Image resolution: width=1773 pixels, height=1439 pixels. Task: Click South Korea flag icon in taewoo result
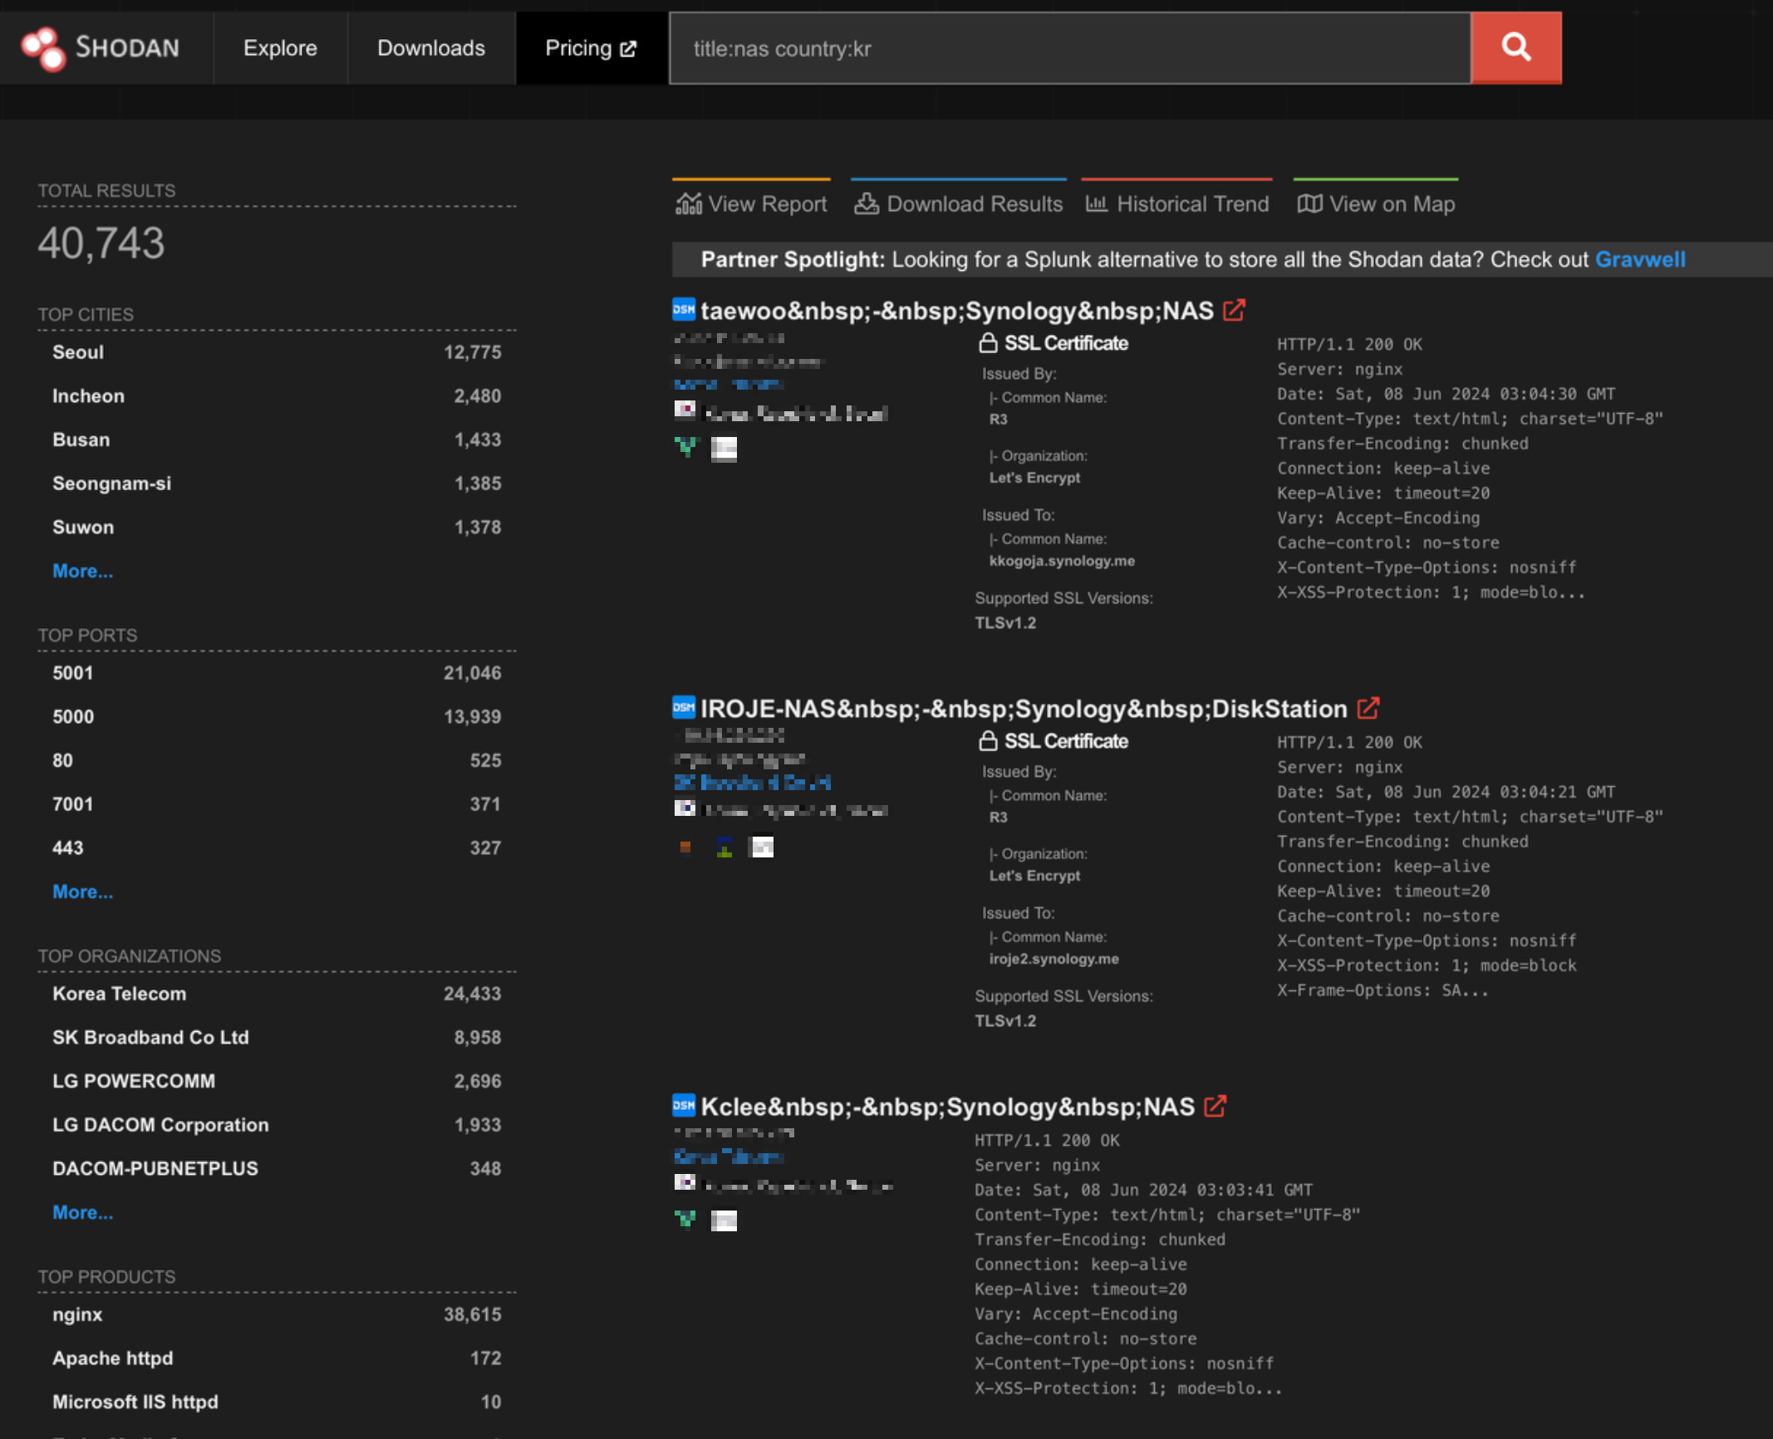pos(685,410)
